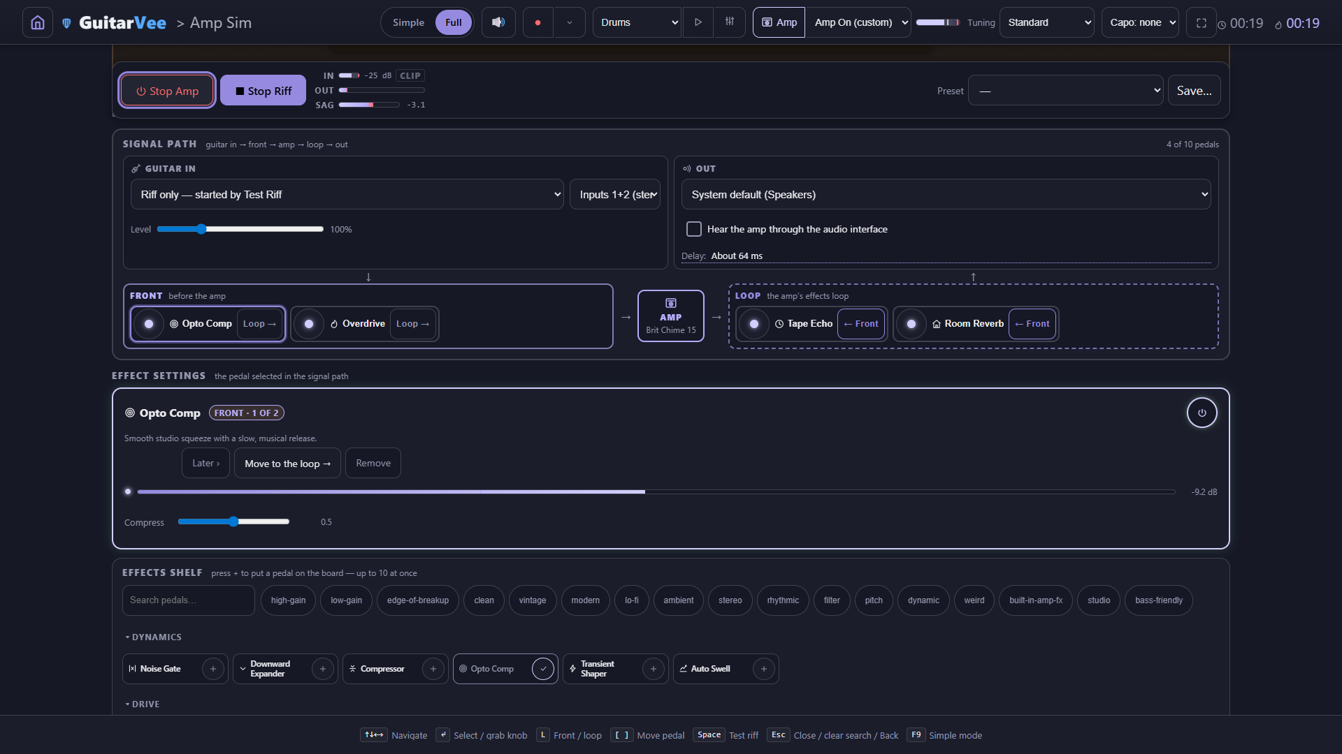Play the Drums backing track
Screen dimensions: 1342x754
point(698,22)
